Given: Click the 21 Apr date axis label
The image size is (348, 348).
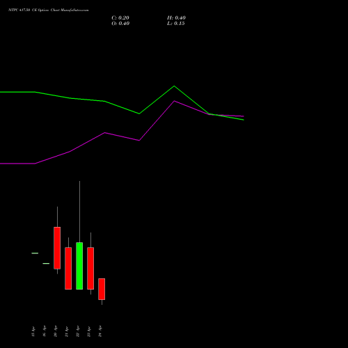Looking at the screenshot, I should pyautogui.click(x=67, y=331).
